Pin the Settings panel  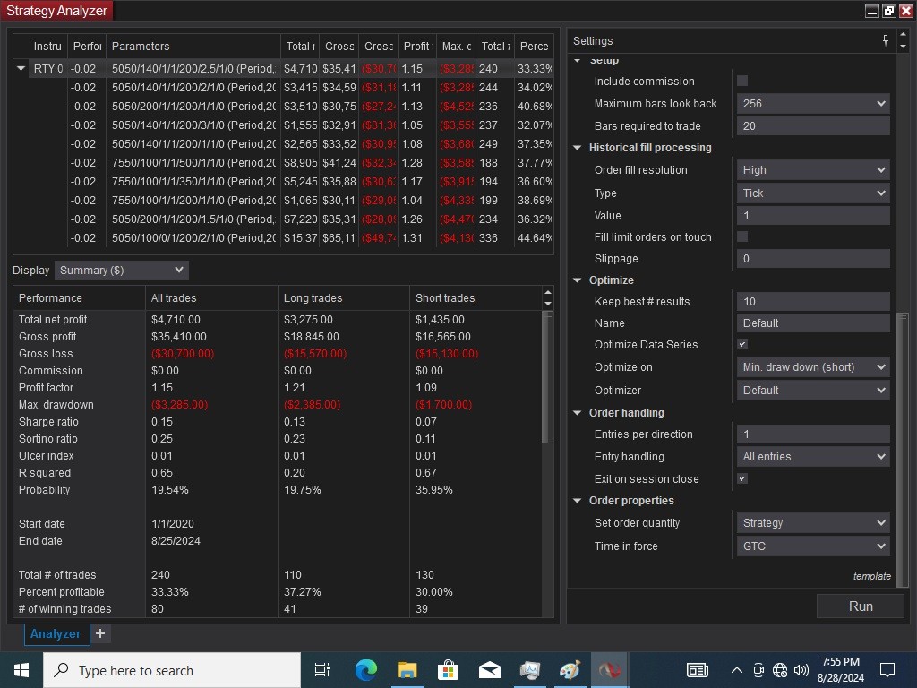tap(886, 40)
